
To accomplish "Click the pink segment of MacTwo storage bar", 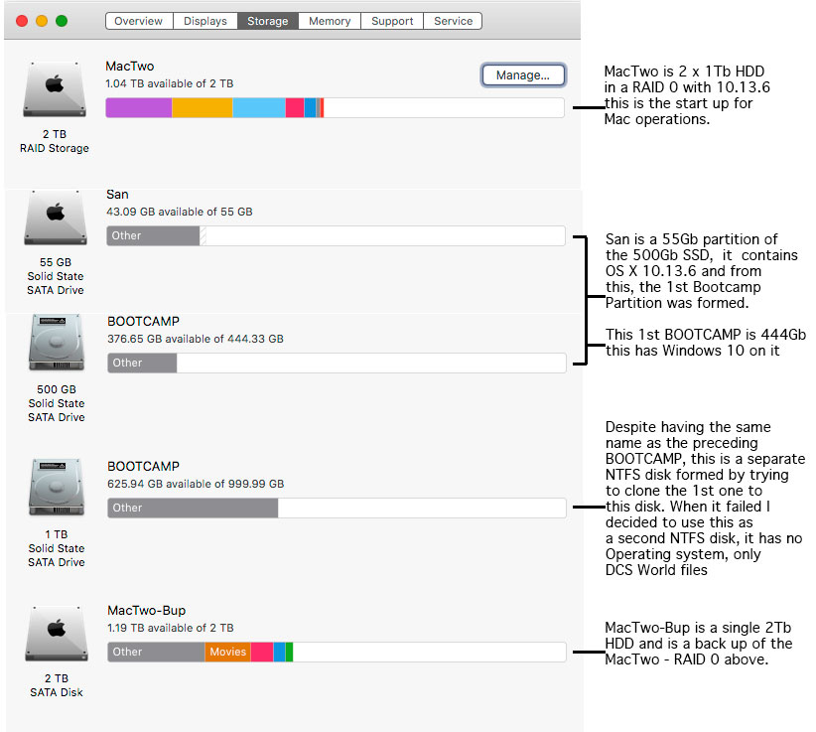I will [x=295, y=108].
